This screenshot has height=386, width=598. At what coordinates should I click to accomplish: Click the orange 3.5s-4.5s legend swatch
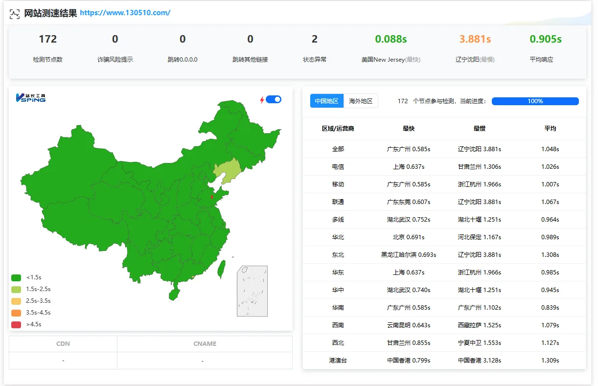point(16,313)
